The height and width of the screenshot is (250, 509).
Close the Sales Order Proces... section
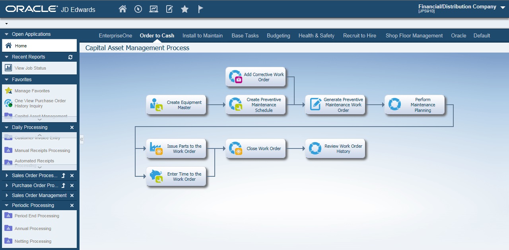click(x=72, y=176)
